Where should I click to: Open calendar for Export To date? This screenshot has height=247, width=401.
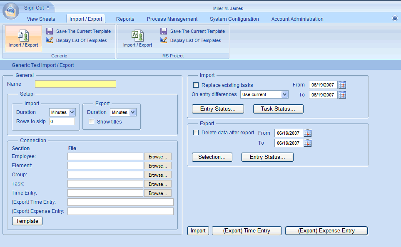pos(308,143)
